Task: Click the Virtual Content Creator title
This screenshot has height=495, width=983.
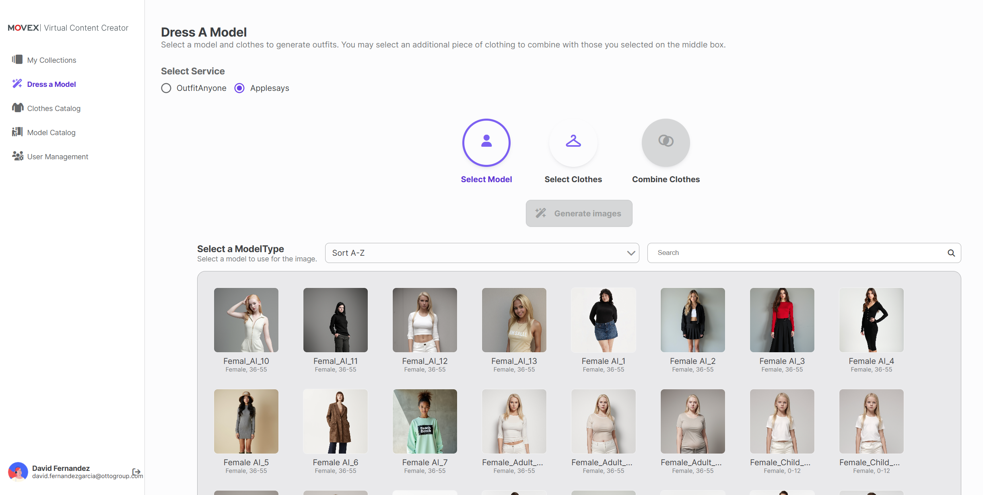Action: pos(86,28)
